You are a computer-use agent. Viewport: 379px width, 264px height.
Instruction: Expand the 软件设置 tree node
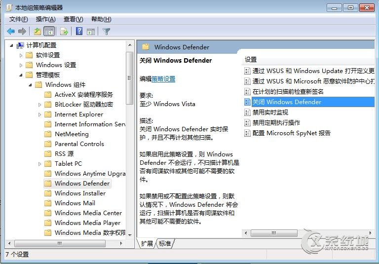[21, 55]
